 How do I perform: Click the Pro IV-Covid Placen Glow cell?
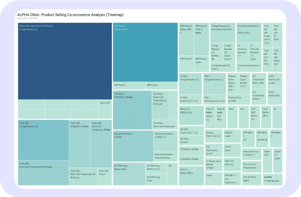(252, 167)
